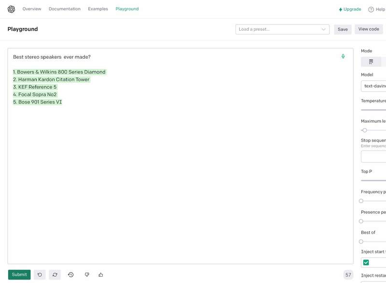Screen dimensions: 386x283
Task: Click the Help question mark icon
Action: (371, 9)
